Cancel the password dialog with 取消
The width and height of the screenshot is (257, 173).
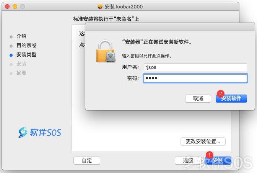pos(198,98)
